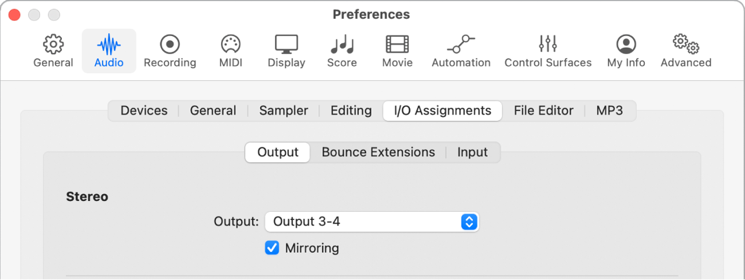
Task: Open the General preferences gear icon
Action: 53,45
